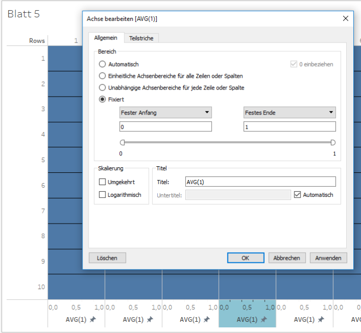Switch to the Allgemein tab
361x333 pixels.
pos(105,38)
